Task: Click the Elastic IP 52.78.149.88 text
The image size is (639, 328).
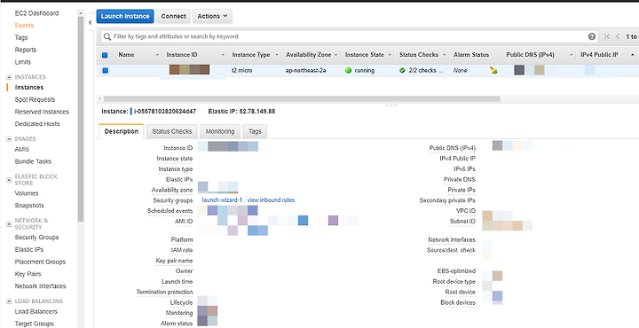Action: point(241,111)
